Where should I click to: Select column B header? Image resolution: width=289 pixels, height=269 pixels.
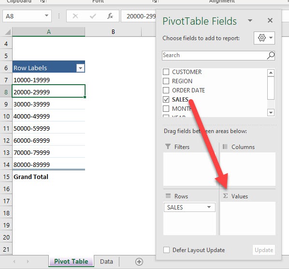click(113, 32)
